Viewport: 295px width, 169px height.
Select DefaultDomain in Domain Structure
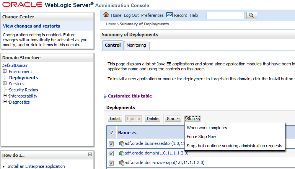coord(15,65)
